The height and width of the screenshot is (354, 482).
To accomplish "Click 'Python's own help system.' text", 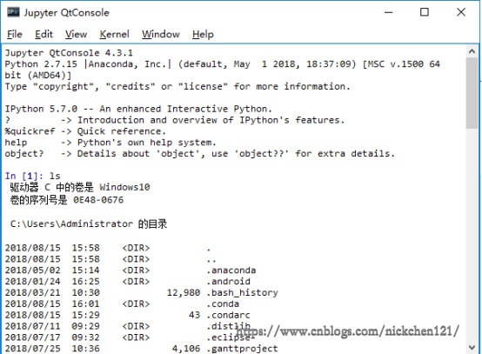I will click(x=147, y=143).
